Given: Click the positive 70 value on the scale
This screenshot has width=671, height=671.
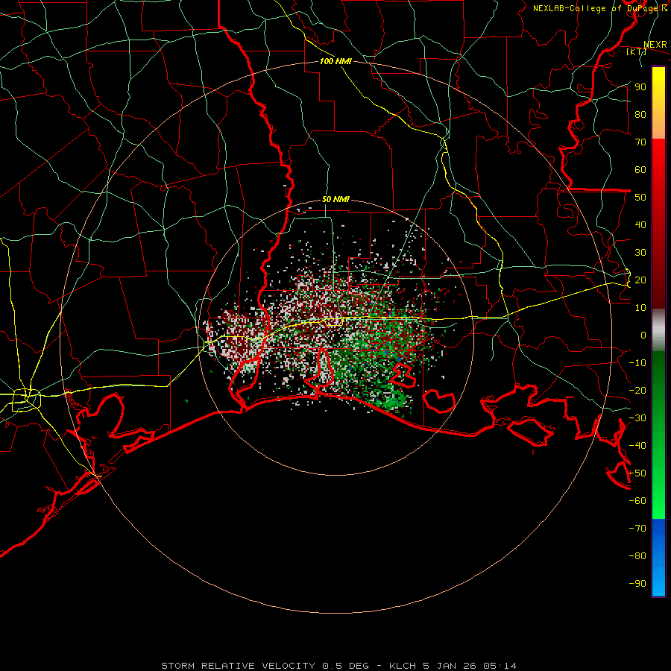Looking at the screenshot, I should pyautogui.click(x=640, y=142).
